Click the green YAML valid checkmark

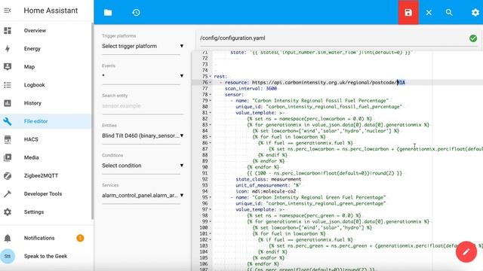coord(473,38)
